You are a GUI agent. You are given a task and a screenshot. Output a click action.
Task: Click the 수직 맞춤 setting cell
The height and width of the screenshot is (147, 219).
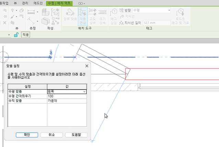[x=27, y=101]
